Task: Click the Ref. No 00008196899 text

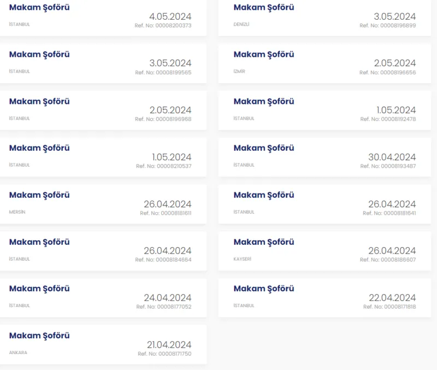Action: click(388, 26)
